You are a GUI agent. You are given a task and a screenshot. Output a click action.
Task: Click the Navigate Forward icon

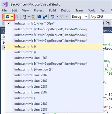click(x=16, y=17)
